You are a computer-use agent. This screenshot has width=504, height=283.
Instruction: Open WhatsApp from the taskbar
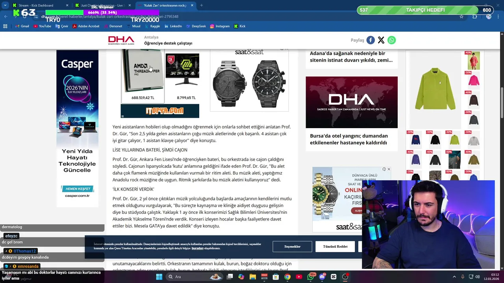pyautogui.click(x=311, y=277)
